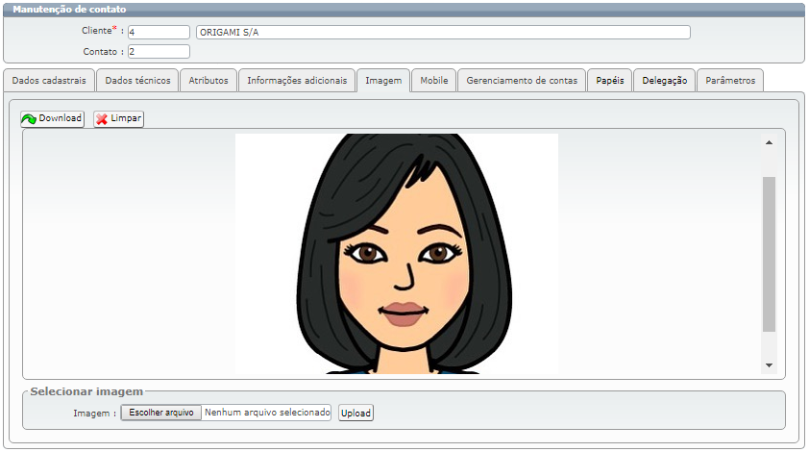
Task: Click the vertical scrollbar thumb in image panel
Action: [x=769, y=254]
